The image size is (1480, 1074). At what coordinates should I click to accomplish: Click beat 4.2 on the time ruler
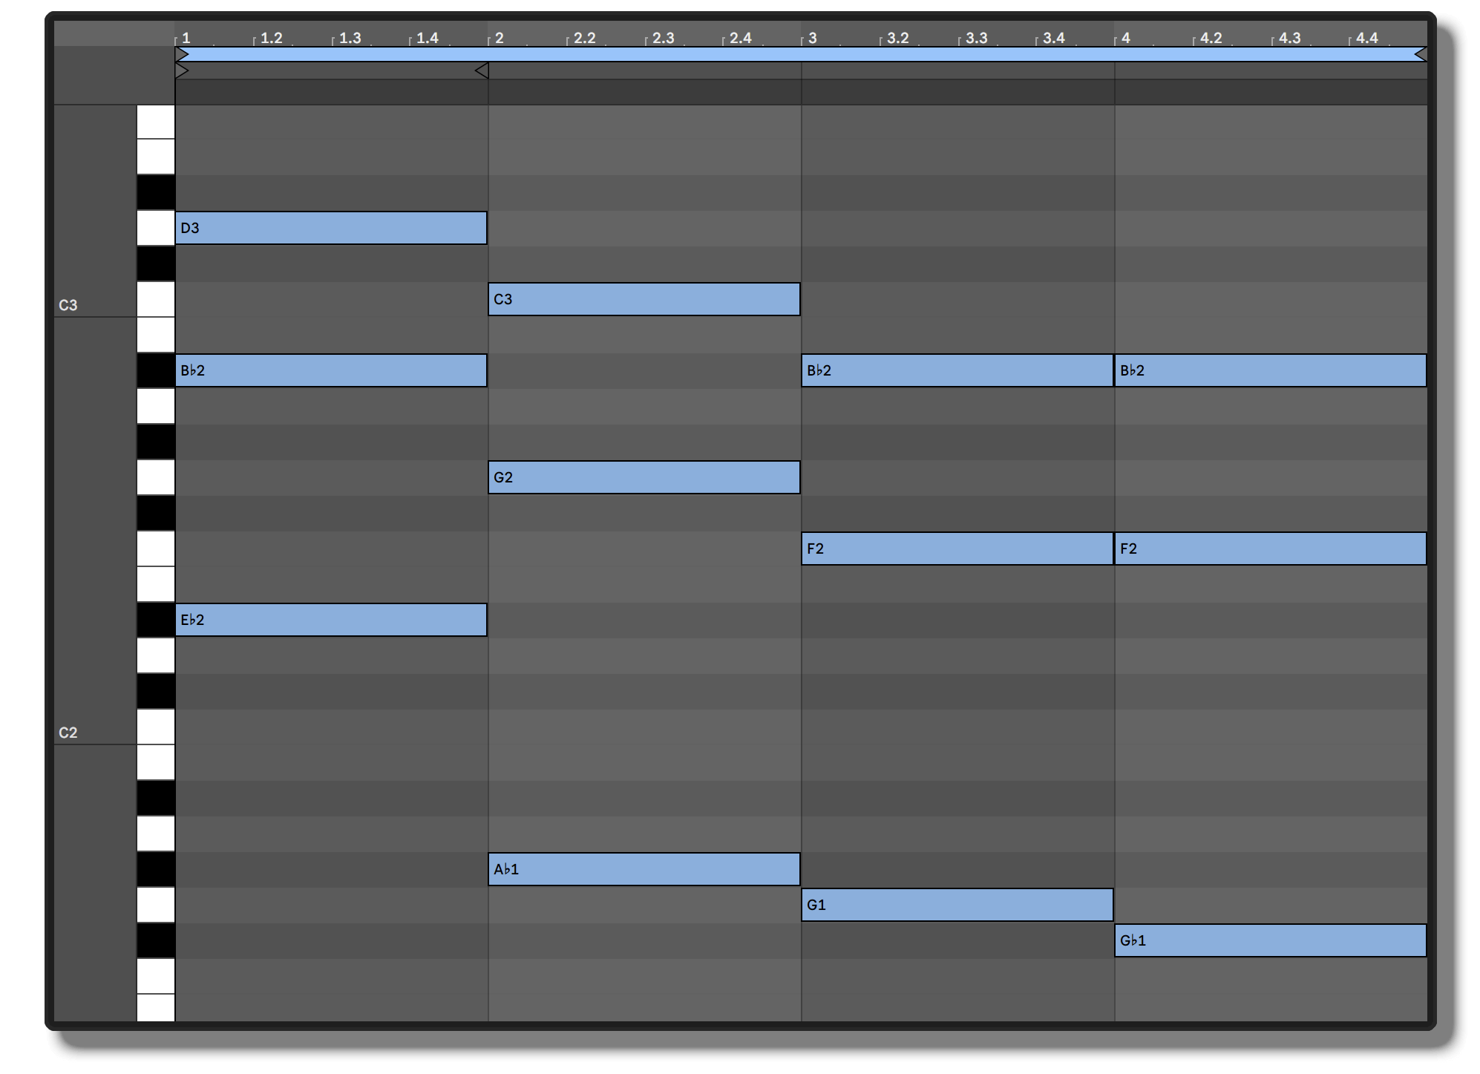point(1210,38)
